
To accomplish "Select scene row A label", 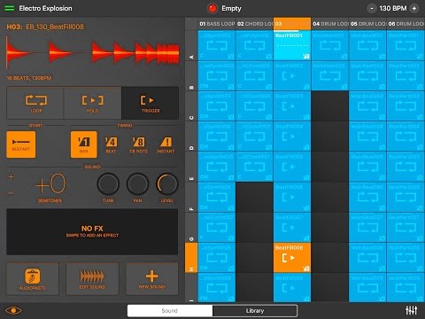I will tap(191, 45).
